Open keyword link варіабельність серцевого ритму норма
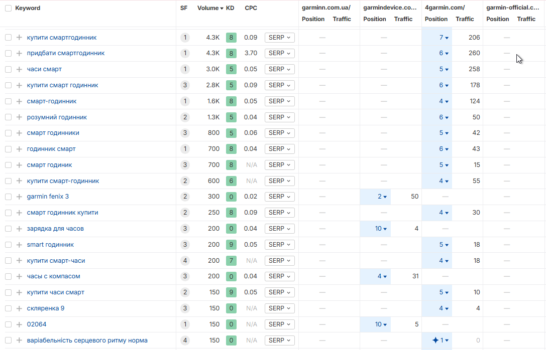Image resolution: width=546 pixels, height=350 pixels. (x=87, y=340)
